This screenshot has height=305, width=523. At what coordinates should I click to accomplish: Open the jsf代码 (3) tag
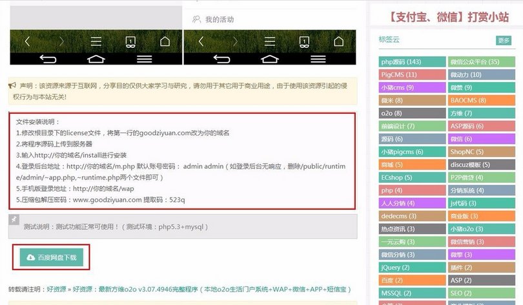point(482,203)
